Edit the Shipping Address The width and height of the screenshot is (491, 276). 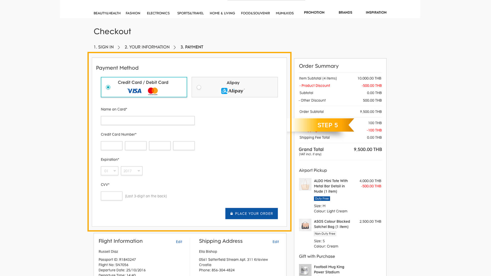[276, 242]
